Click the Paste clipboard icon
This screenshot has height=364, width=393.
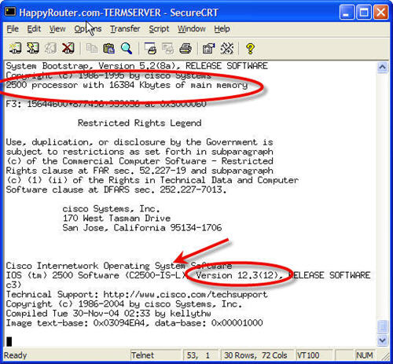pos(108,48)
